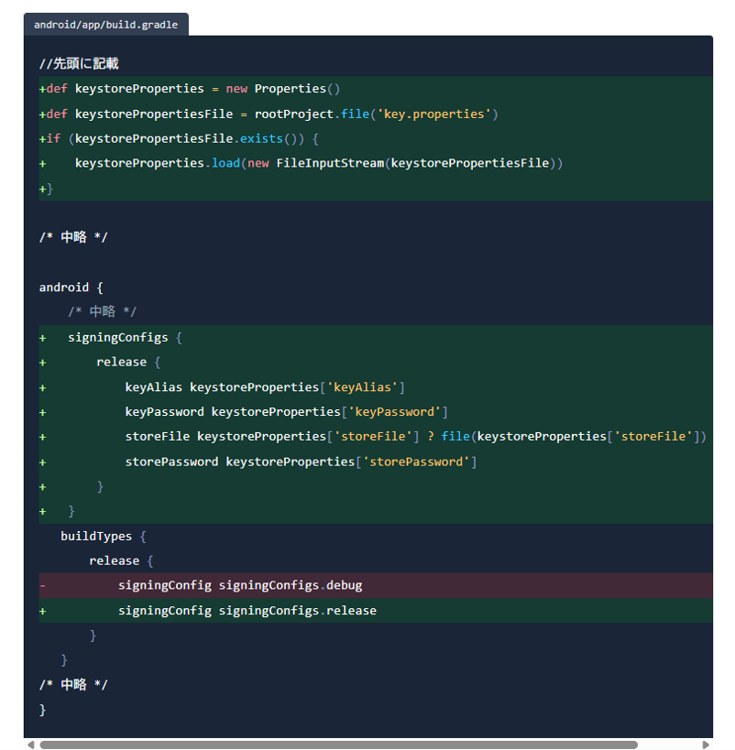This screenshot has height=750, width=735.
Task: Click 'keystorePropertiesFile.exists()' condition line
Action: (x=376, y=138)
